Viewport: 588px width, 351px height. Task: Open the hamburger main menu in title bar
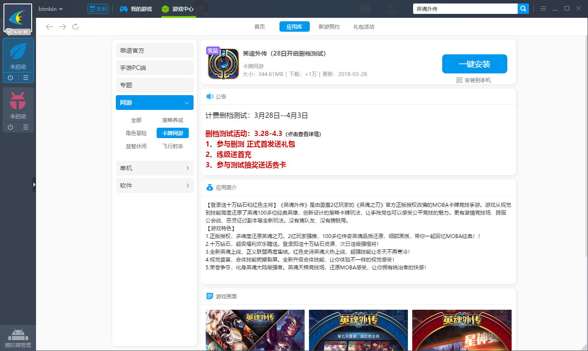543,9
